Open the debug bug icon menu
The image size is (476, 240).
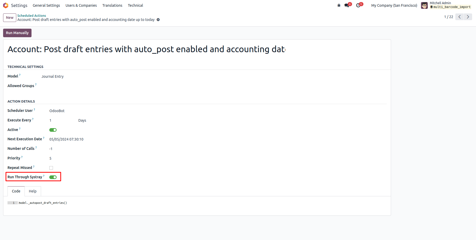point(339,5)
